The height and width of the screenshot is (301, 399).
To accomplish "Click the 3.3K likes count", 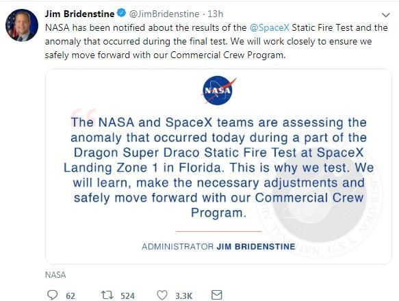I will [183, 296].
